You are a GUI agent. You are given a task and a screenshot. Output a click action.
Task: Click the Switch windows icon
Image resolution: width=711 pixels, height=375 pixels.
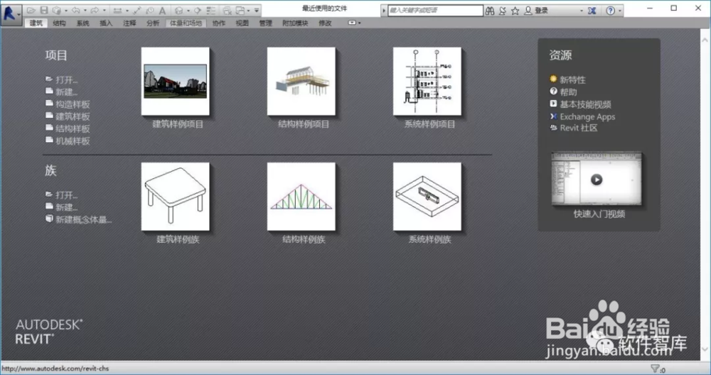pos(240,10)
